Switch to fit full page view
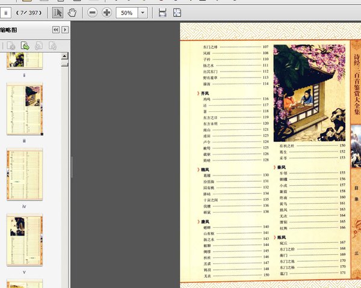 (x=177, y=13)
